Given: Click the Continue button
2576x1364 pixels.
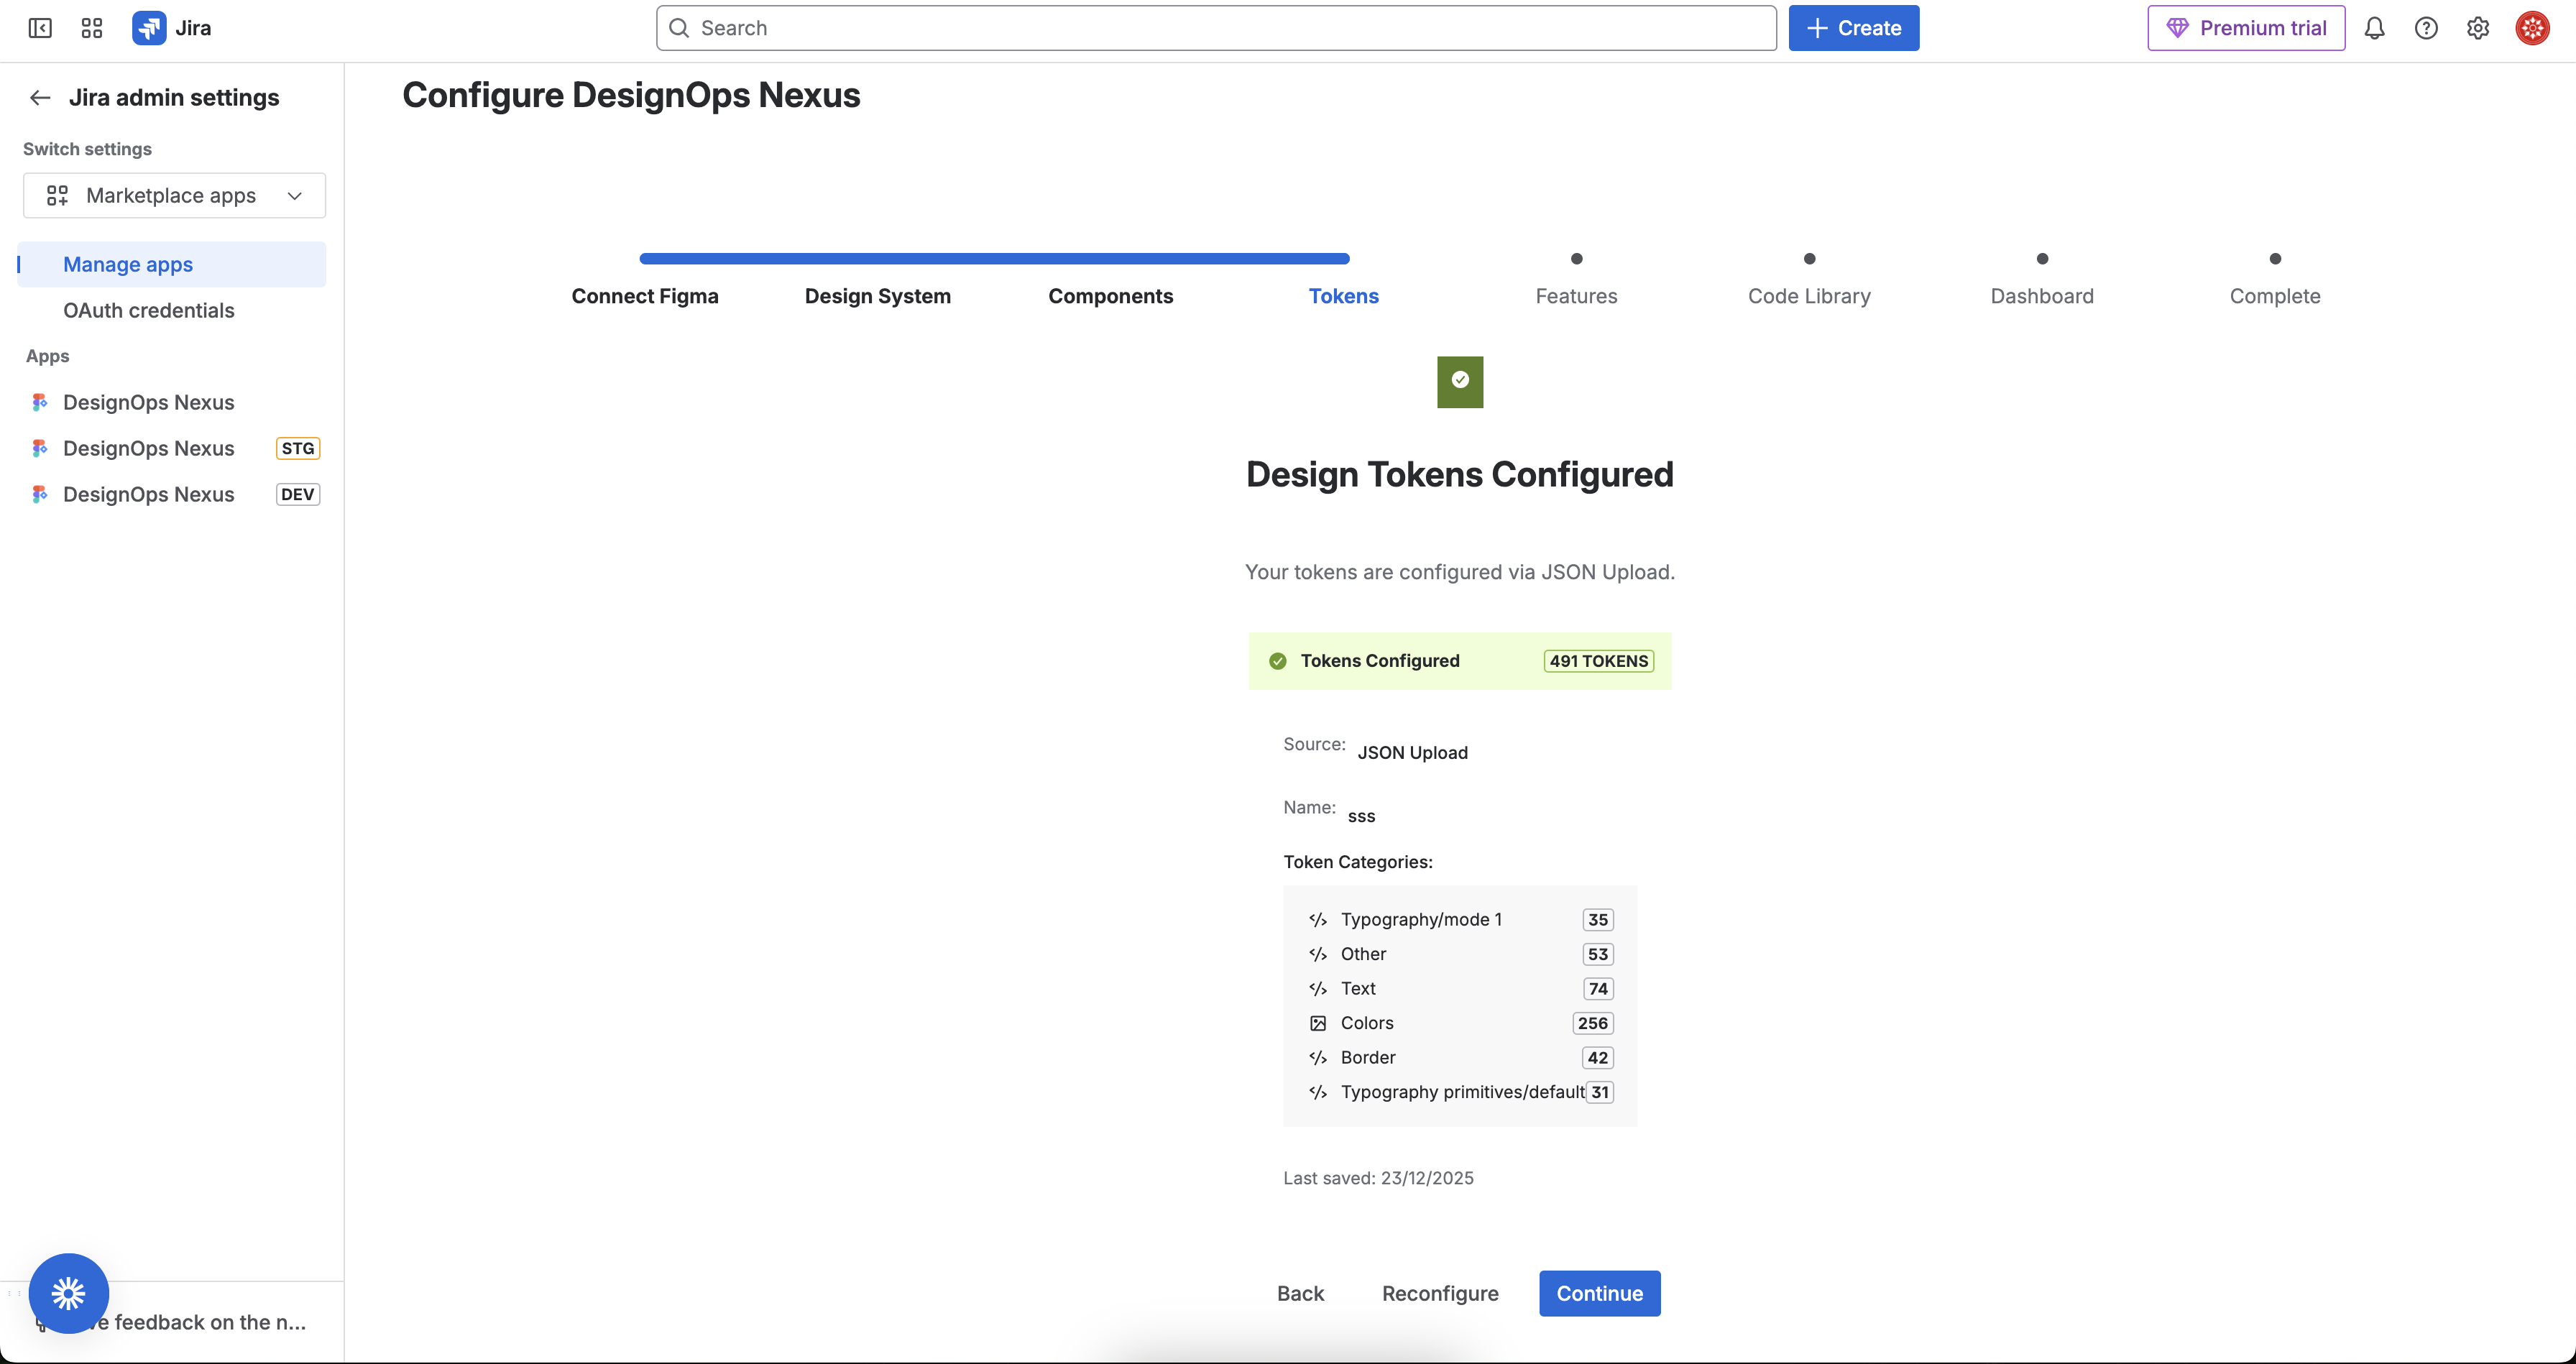Looking at the screenshot, I should pyautogui.click(x=1599, y=1293).
